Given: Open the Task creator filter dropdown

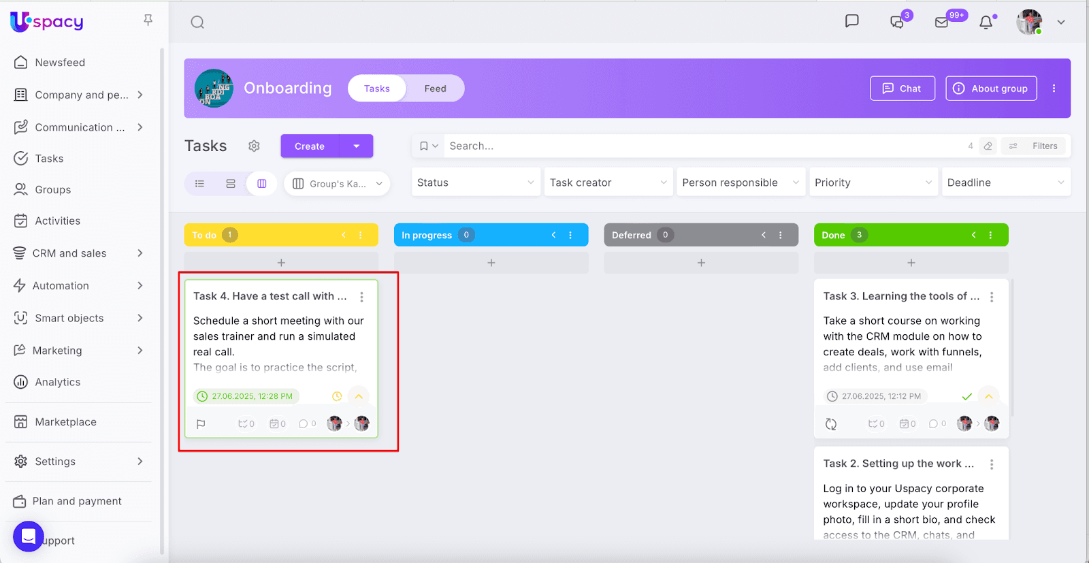Looking at the screenshot, I should click(608, 182).
